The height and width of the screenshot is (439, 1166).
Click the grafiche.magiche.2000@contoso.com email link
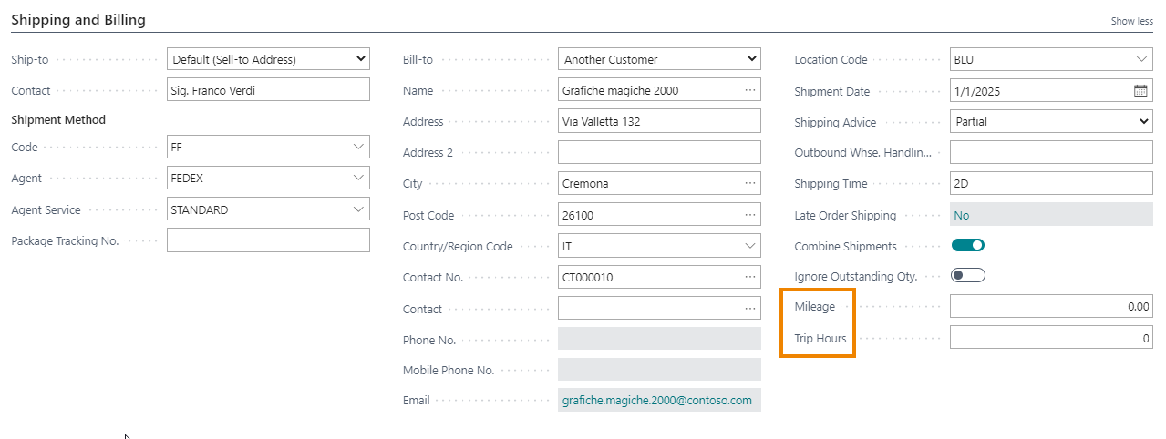pyautogui.click(x=656, y=401)
